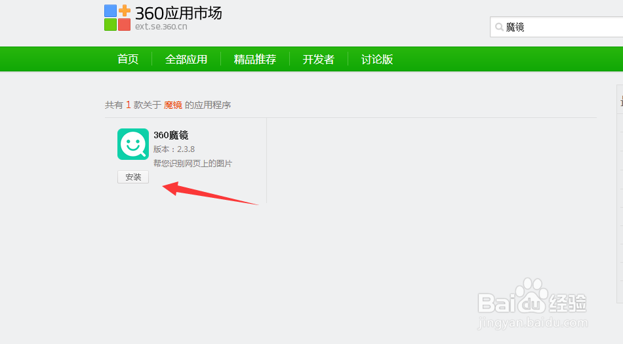The image size is (623, 344).
Task: Click the magnifier icon in search box
Action: point(499,28)
